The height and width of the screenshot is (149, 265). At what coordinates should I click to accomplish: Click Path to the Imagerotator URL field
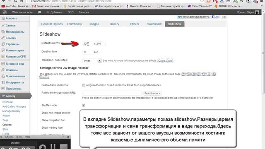pos(112,93)
